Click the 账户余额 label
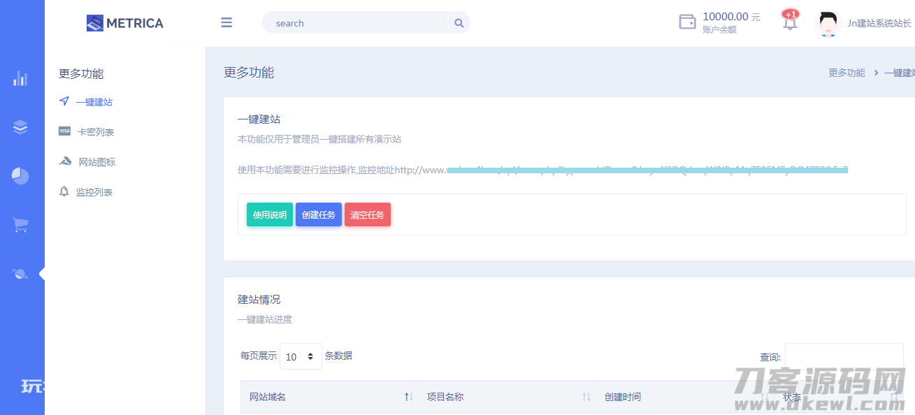This screenshot has height=415, width=915. click(719, 30)
